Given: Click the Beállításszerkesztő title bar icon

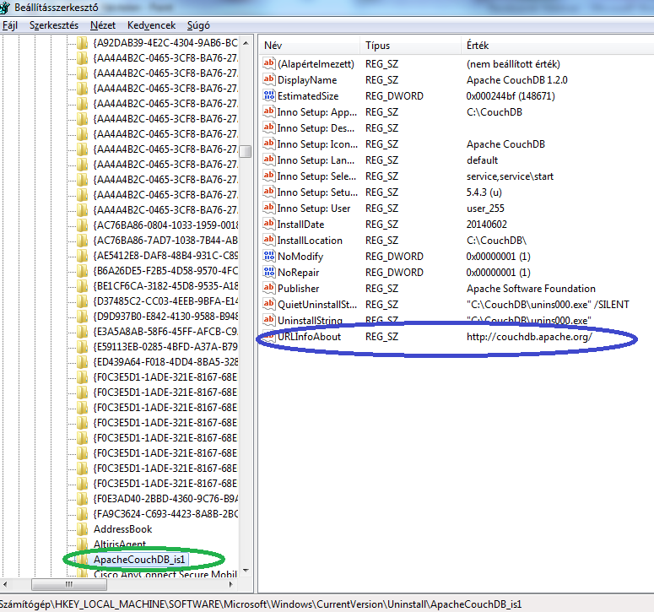Looking at the screenshot, I should pyautogui.click(x=4, y=7).
